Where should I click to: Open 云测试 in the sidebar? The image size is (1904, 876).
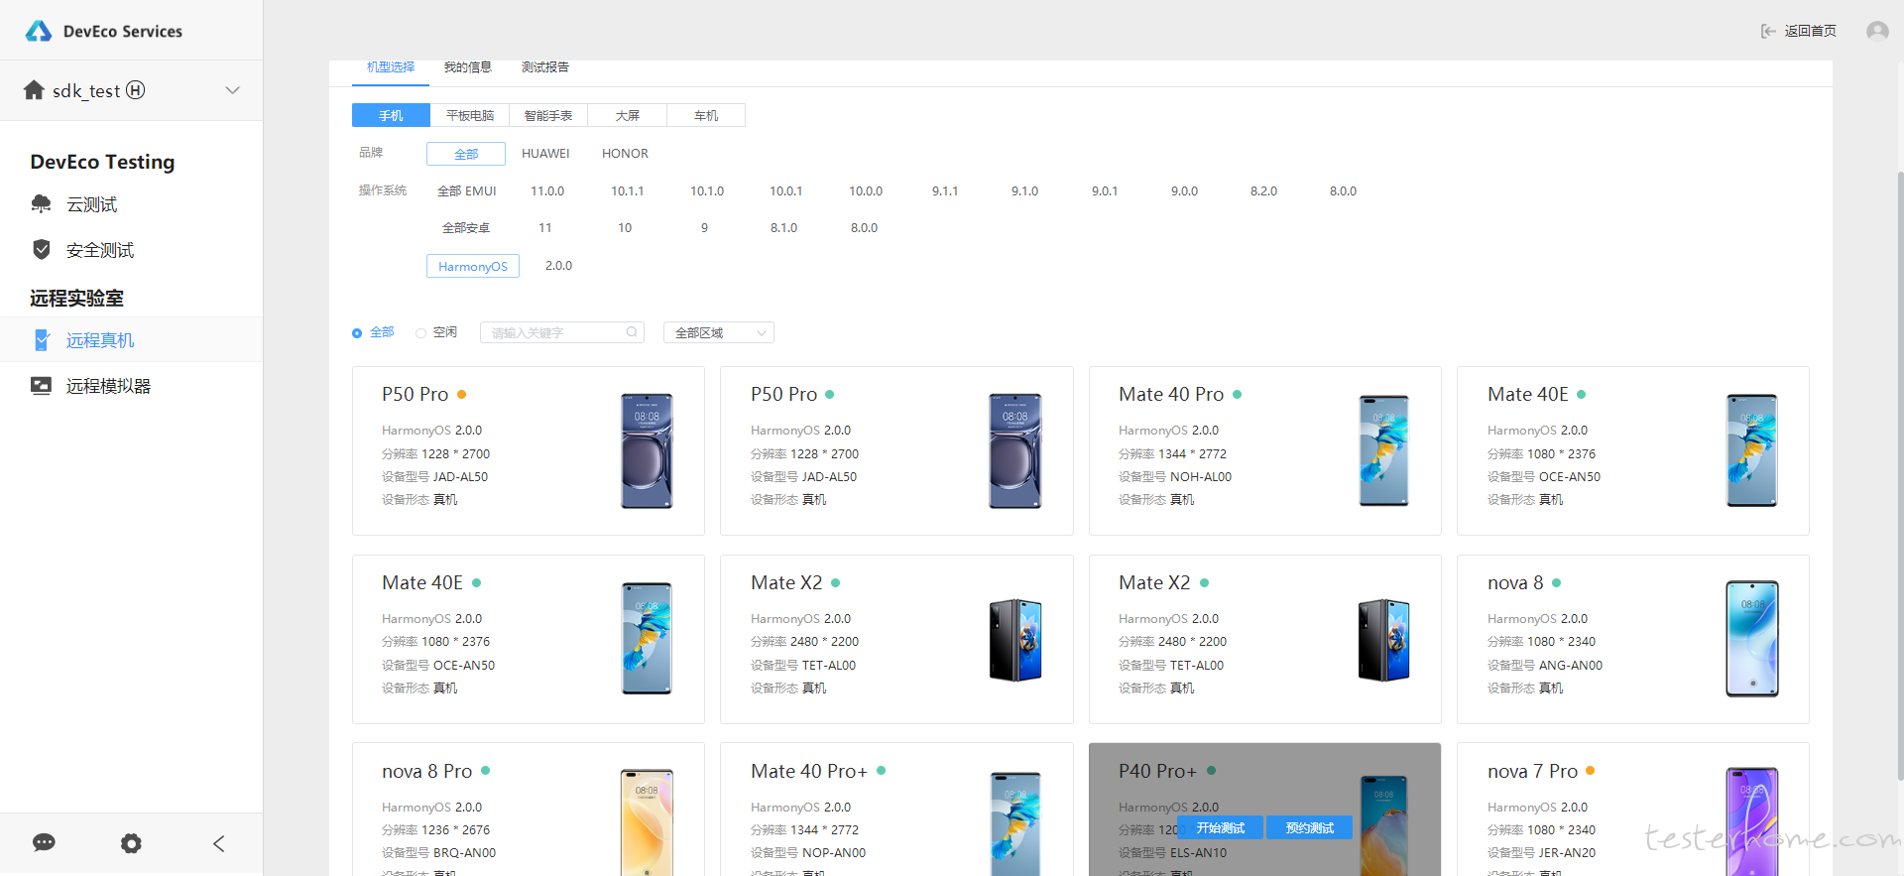[x=91, y=204]
